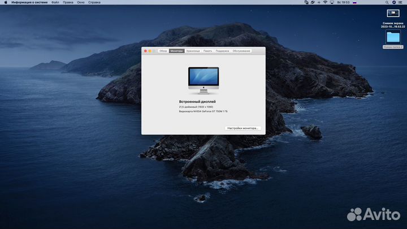407x229 pixels.
Task: Select the Мониторы tab
Action: [x=176, y=51]
